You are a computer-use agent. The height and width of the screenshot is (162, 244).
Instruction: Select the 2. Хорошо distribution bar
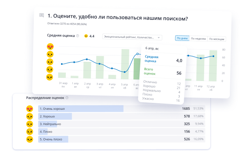(x=55, y=116)
